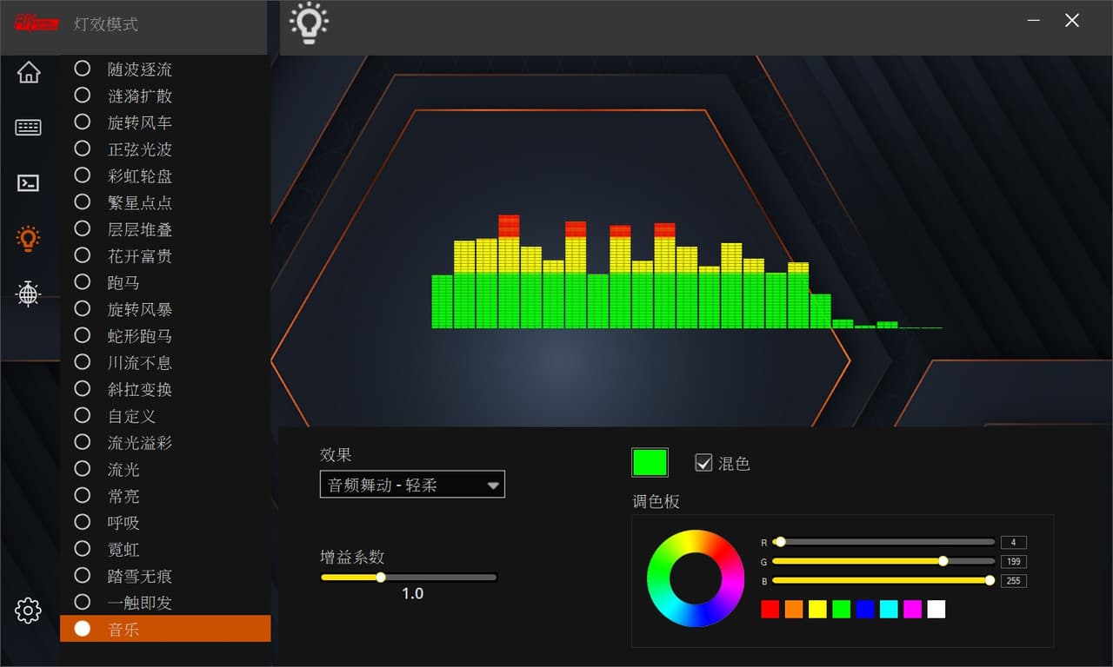
Task: Click the current green color preview box
Action: 650,462
